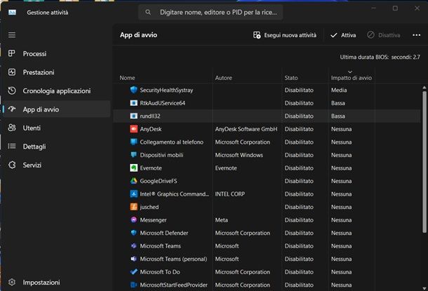Click the Messenger icon
Image resolution: width=428 pixels, height=291 pixels.
tap(133, 219)
